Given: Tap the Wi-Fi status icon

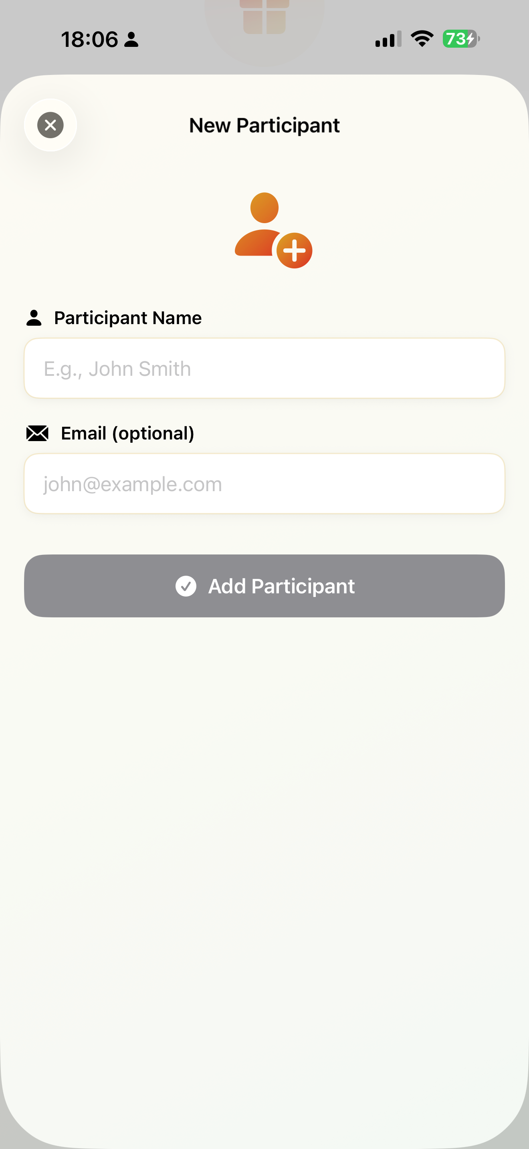Looking at the screenshot, I should coord(422,39).
